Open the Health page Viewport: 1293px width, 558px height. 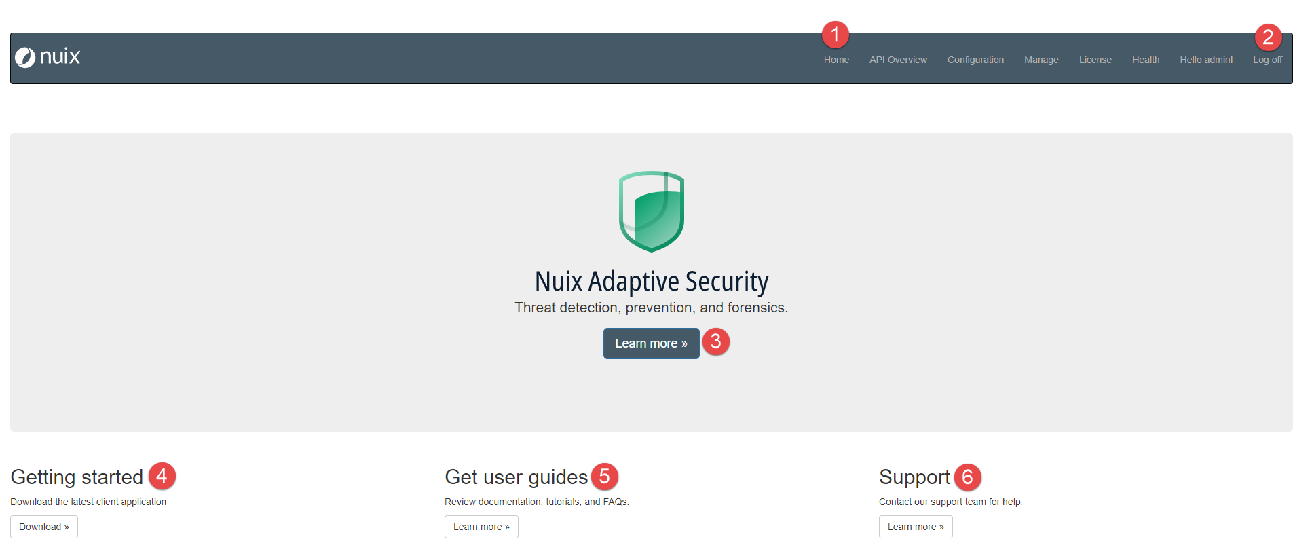click(1146, 60)
